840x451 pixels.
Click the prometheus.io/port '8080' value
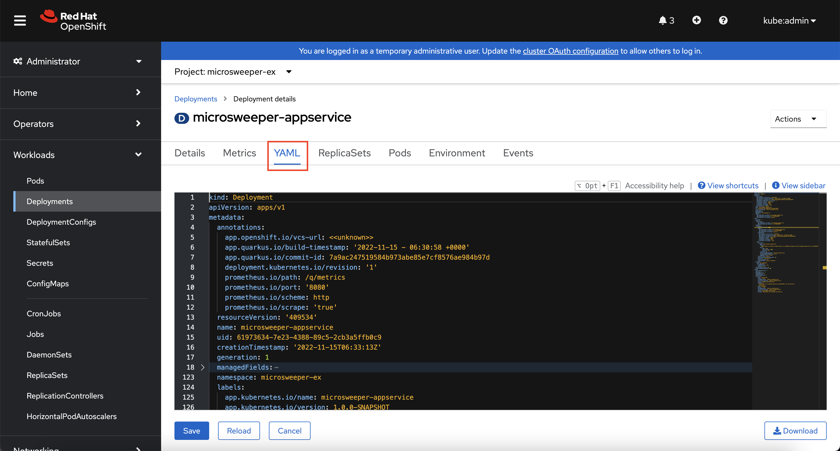(317, 287)
